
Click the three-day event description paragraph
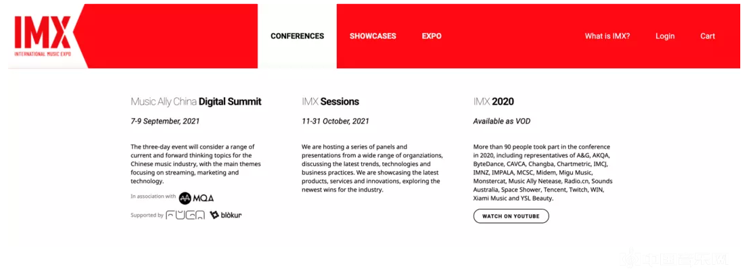point(196,164)
